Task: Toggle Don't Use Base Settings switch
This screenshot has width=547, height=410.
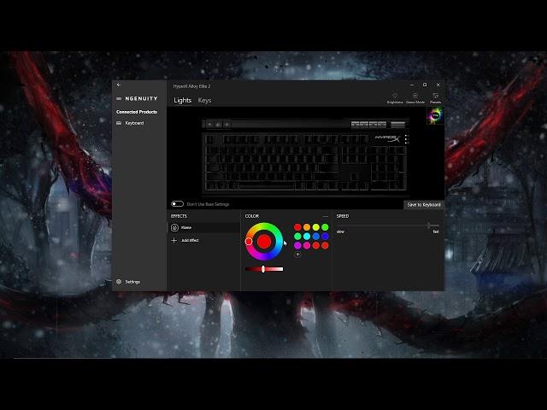Action: click(177, 204)
